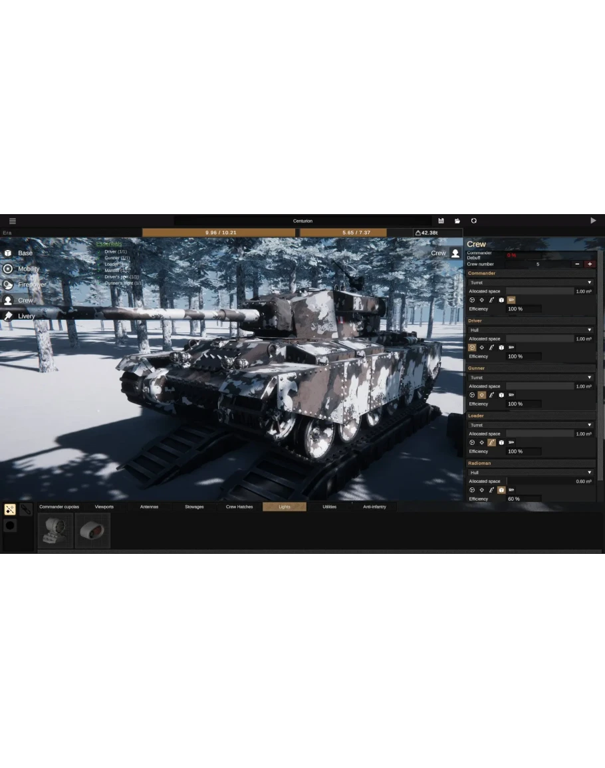Click the load design folder icon

(457, 221)
